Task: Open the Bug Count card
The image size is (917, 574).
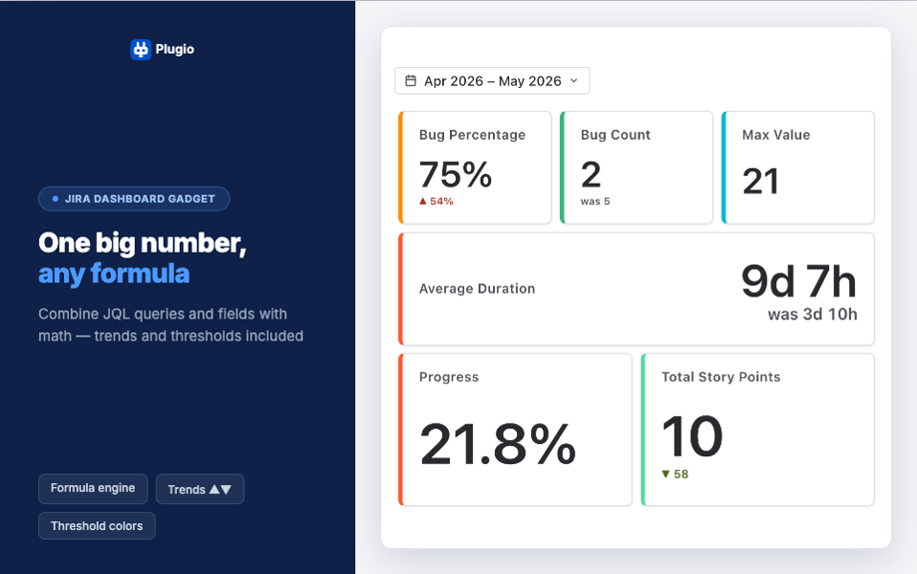Action: [x=637, y=167]
